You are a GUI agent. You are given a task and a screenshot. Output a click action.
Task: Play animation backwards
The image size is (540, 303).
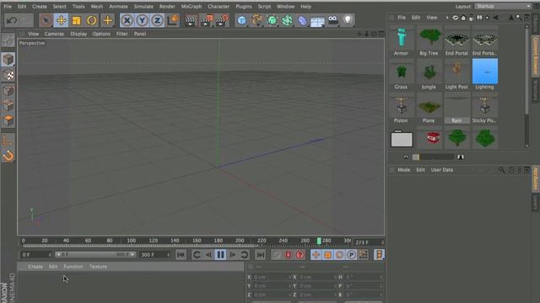(x=208, y=255)
